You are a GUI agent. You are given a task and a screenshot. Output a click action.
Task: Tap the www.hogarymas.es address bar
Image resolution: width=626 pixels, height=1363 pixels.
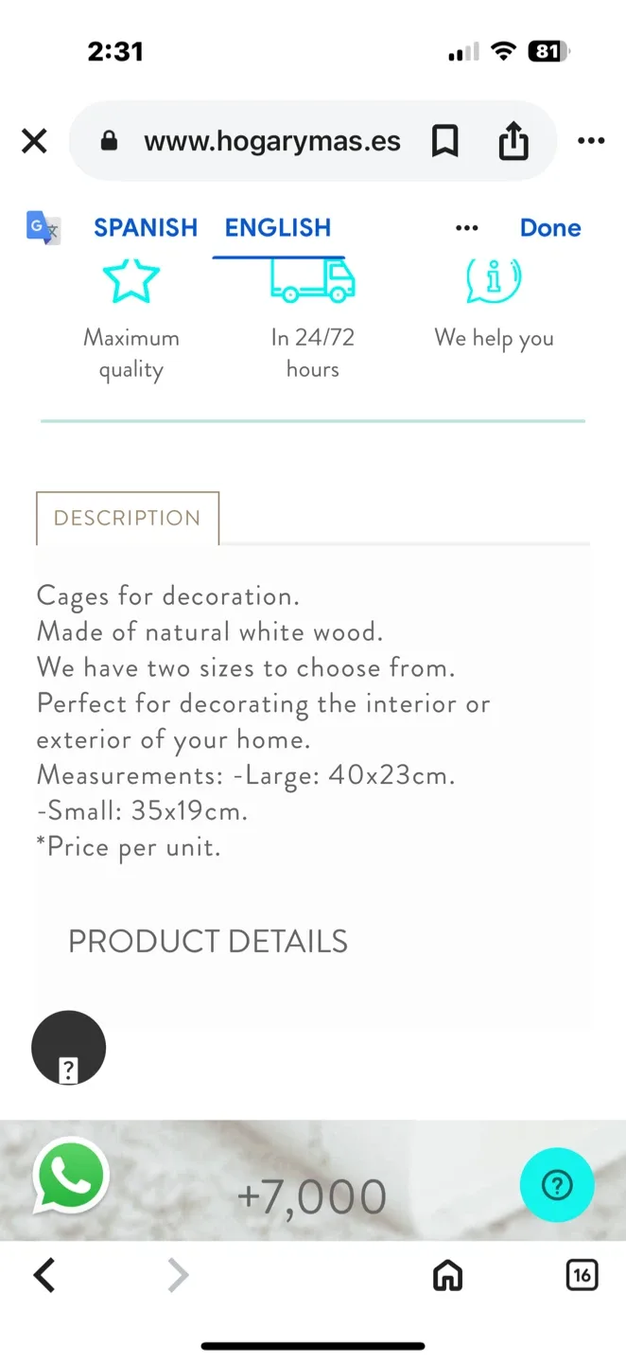271,140
